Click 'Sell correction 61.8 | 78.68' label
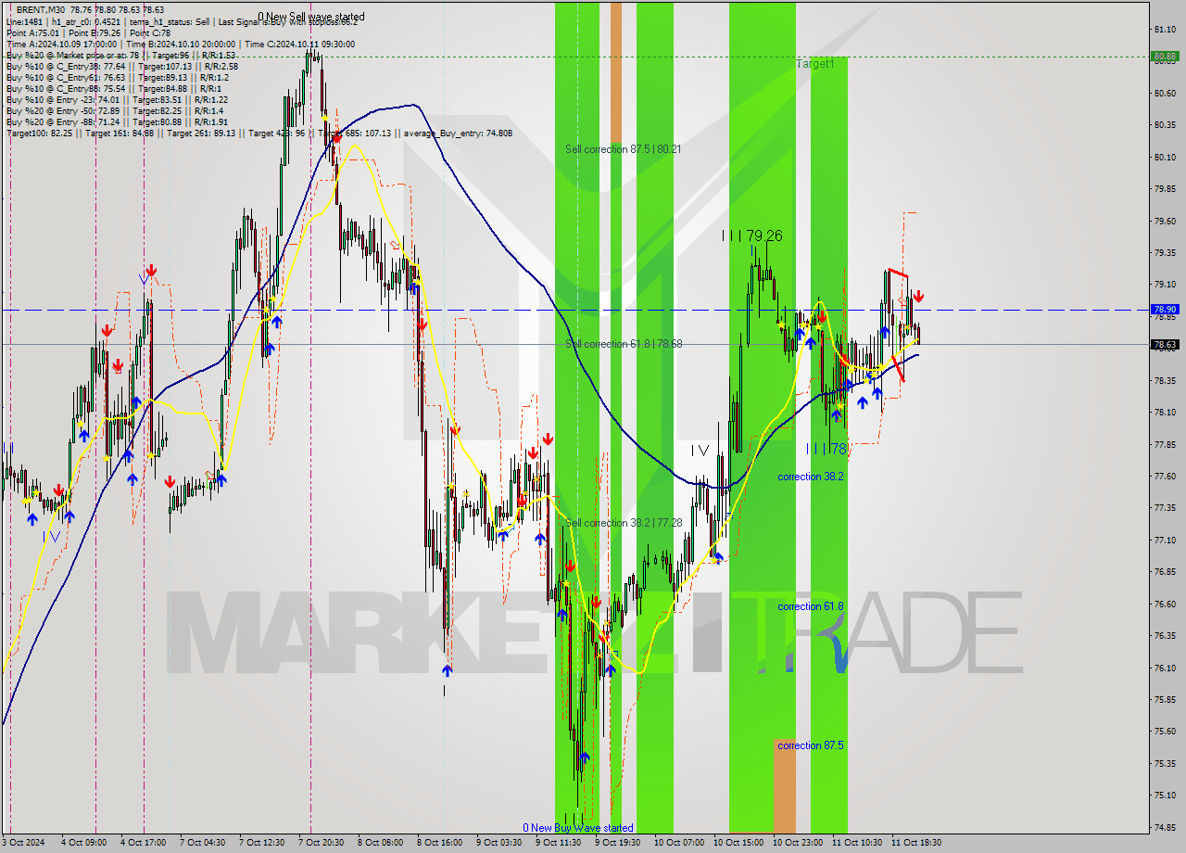Image resolution: width=1186 pixels, height=853 pixels. point(624,344)
